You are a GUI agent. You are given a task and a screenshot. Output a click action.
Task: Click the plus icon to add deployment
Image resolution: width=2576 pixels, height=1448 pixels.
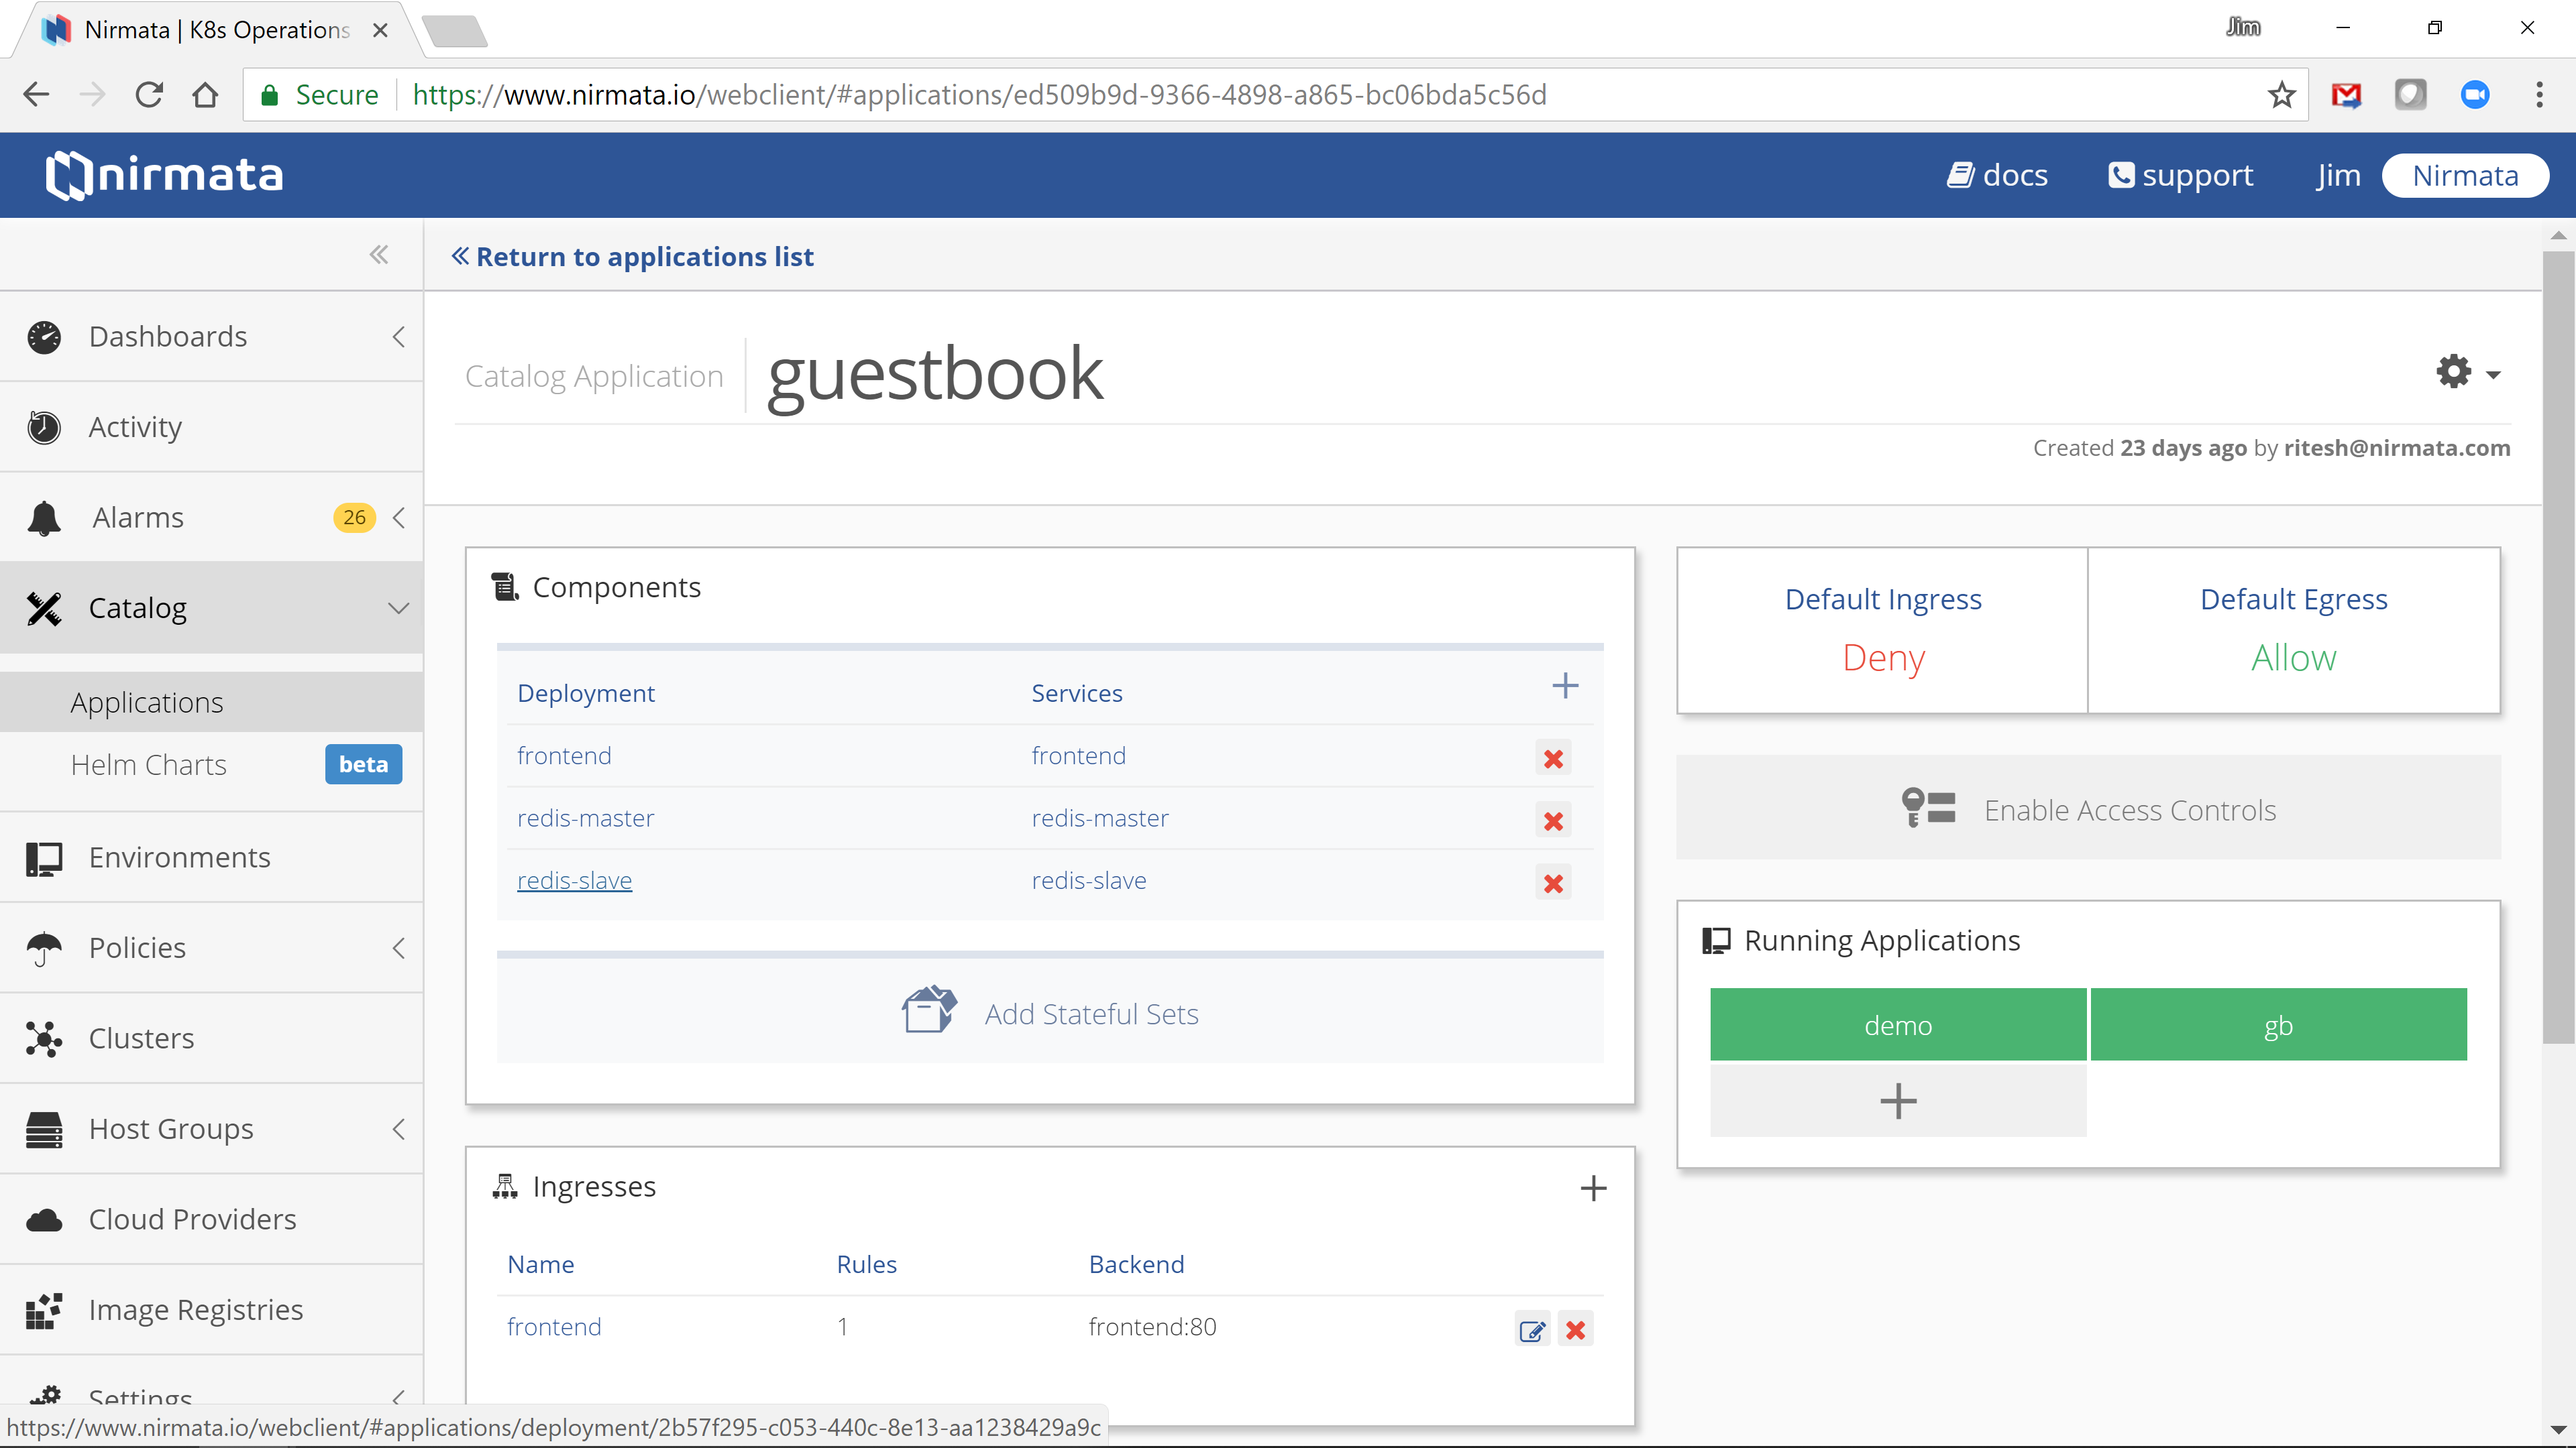(1565, 686)
